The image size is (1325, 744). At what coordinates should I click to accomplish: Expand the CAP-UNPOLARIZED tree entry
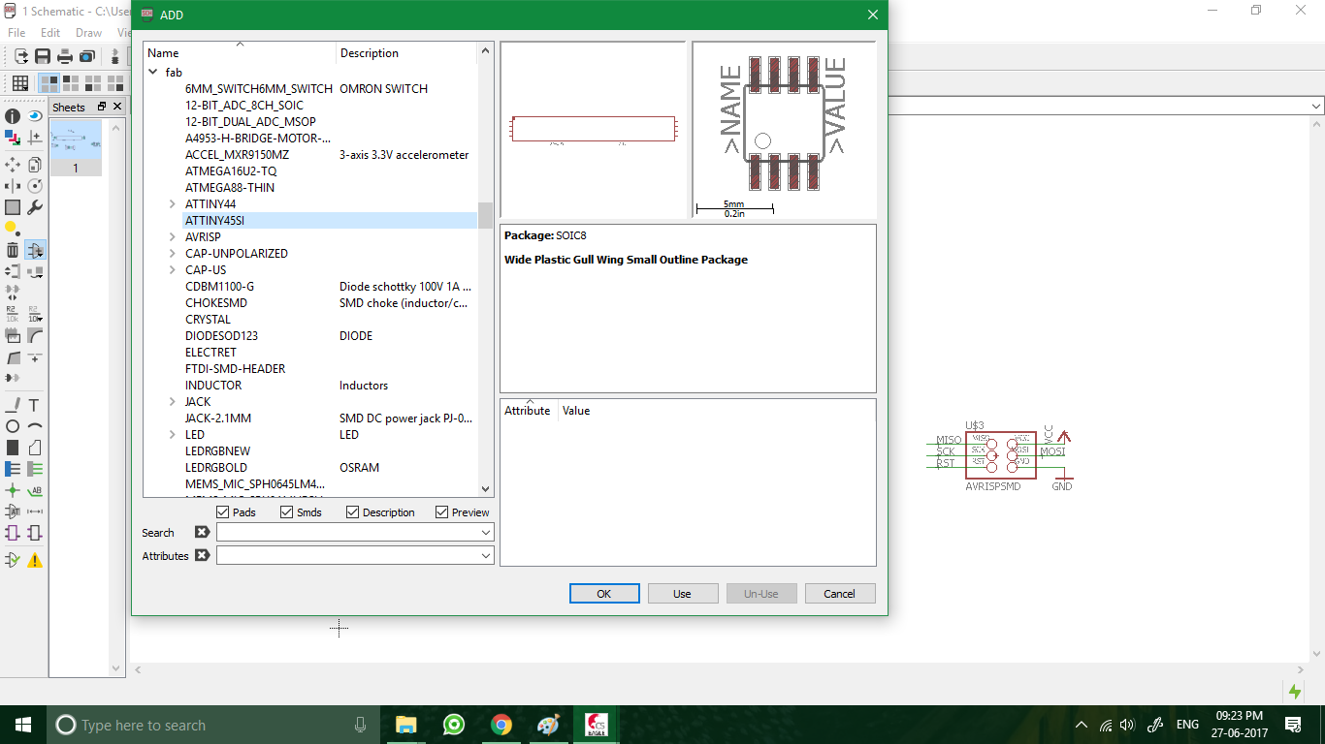tap(173, 253)
